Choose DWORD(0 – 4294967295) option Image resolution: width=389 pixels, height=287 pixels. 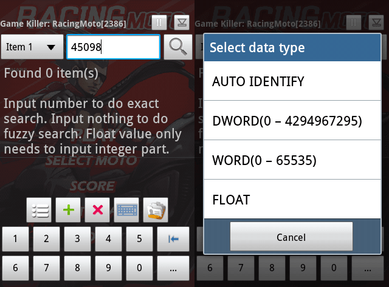click(x=292, y=121)
